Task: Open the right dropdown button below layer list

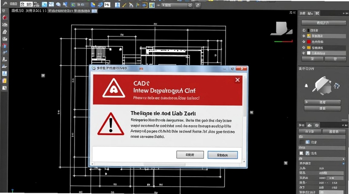Action: point(335,59)
